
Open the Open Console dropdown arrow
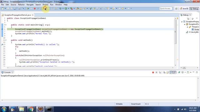pos(191,72)
